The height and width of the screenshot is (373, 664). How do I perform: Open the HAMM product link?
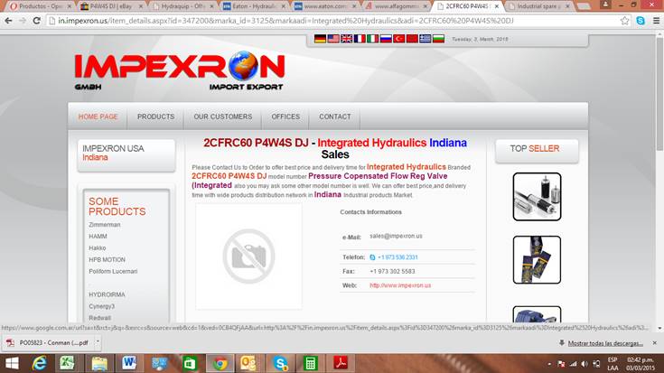98,237
